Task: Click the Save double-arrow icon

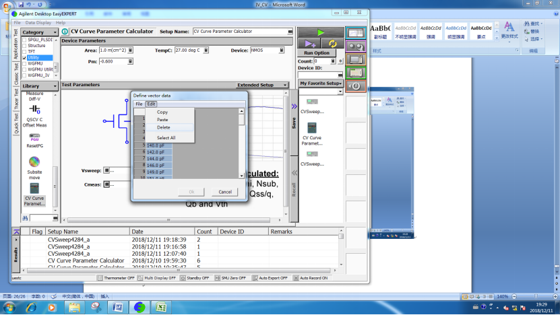Action: pos(294,106)
